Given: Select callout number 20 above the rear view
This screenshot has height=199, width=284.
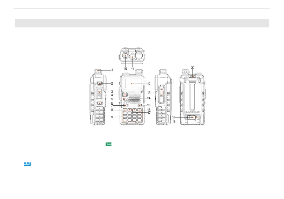Looking at the screenshot, I should (192, 68).
